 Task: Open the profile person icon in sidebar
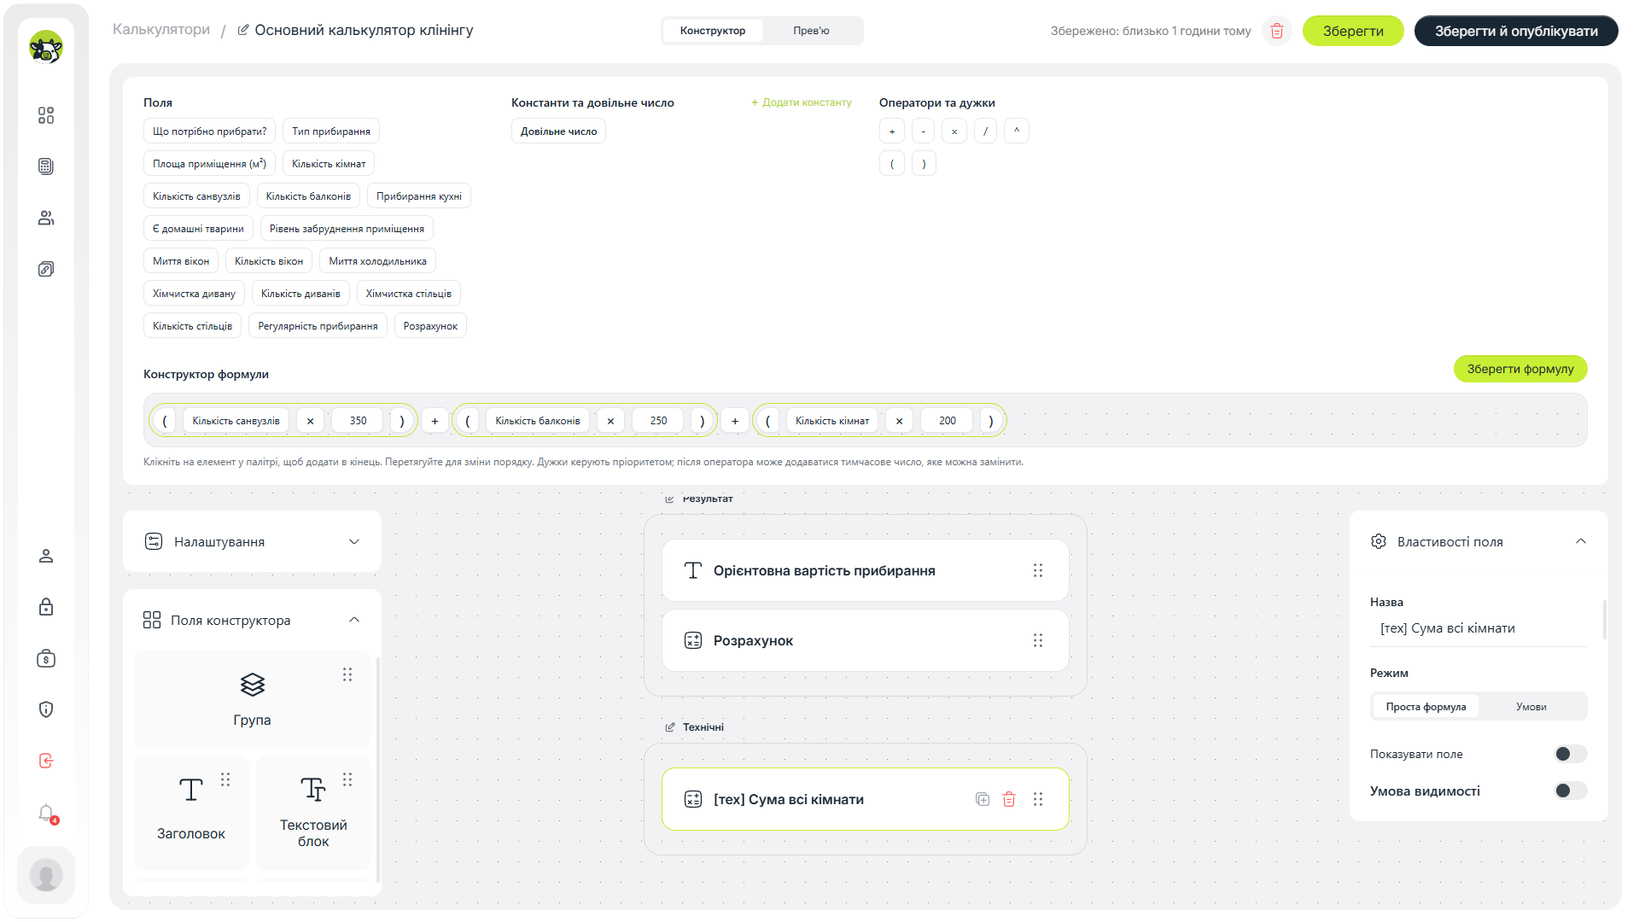click(x=46, y=556)
